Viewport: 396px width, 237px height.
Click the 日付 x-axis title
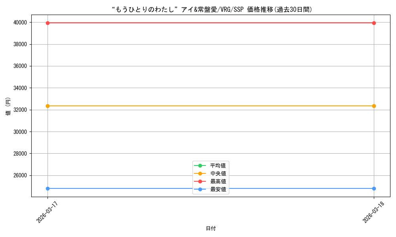[x=211, y=228]
